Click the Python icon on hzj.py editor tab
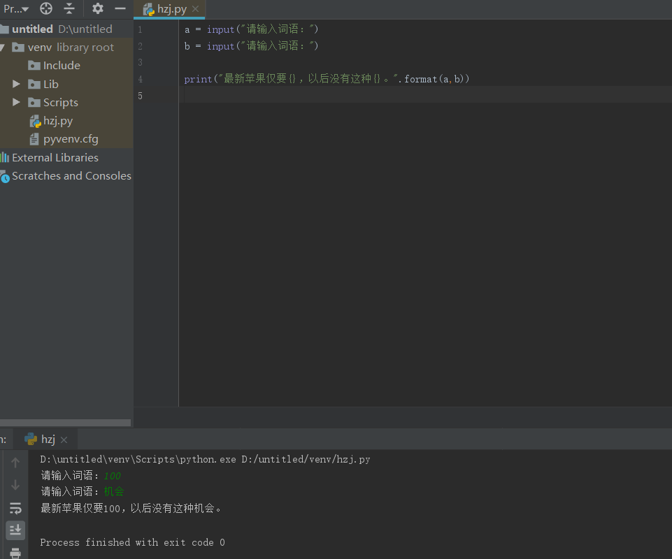Viewport: 672px width, 559px height. click(x=148, y=9)
